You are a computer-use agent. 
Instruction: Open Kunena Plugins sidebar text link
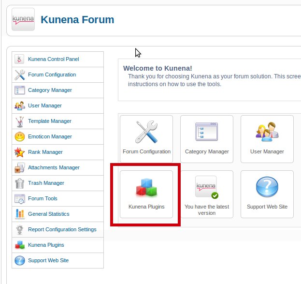(46, 245)
